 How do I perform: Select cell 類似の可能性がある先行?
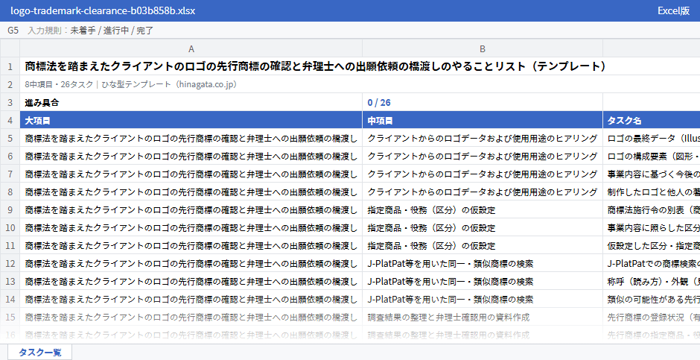(652, 299)
